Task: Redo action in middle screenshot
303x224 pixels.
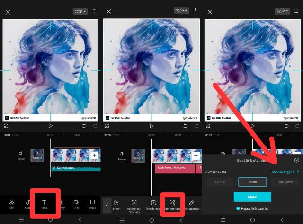Action: pyautogui.click(x=196, y=126)
